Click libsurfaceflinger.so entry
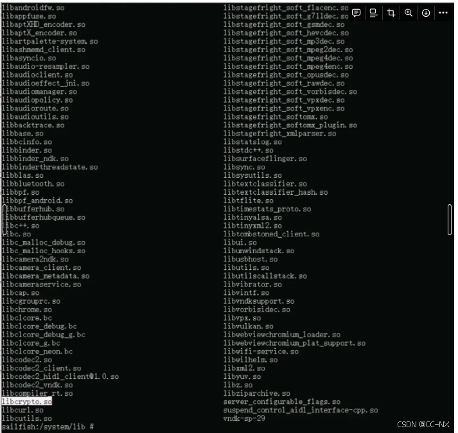This screenshot has height=433, width=458. tap(265, 159)
